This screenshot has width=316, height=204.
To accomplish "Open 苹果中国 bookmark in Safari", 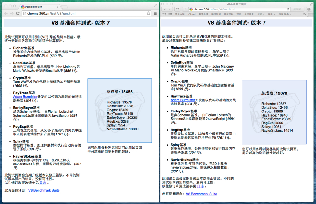I will point(179,14).
